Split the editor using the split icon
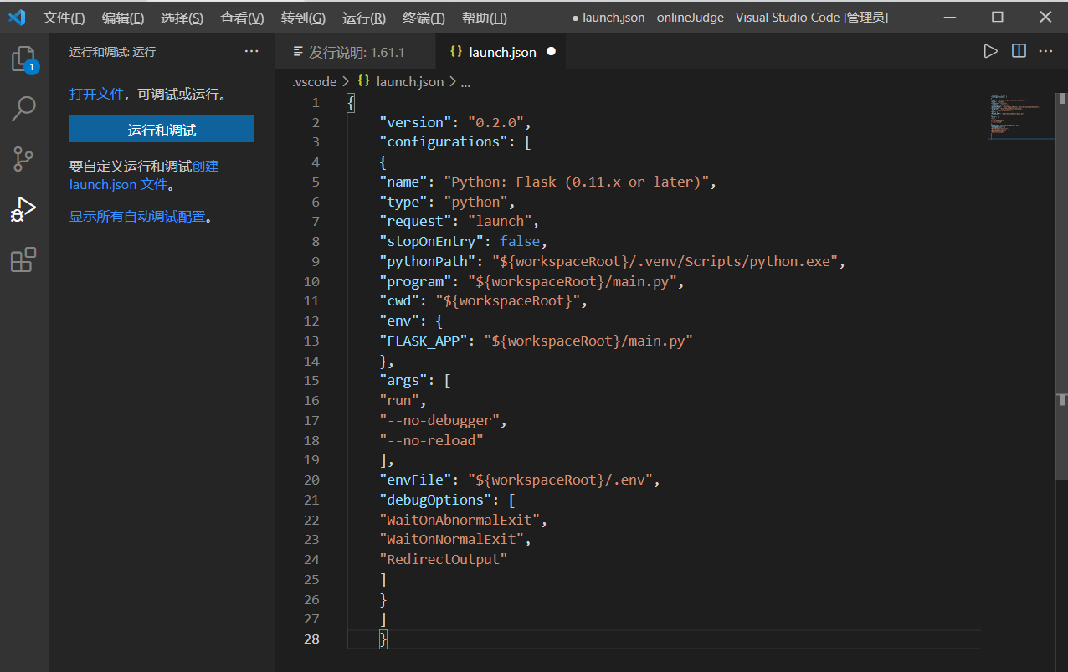The height and width of the screenshot is (672, 1068). (1019, 52)
